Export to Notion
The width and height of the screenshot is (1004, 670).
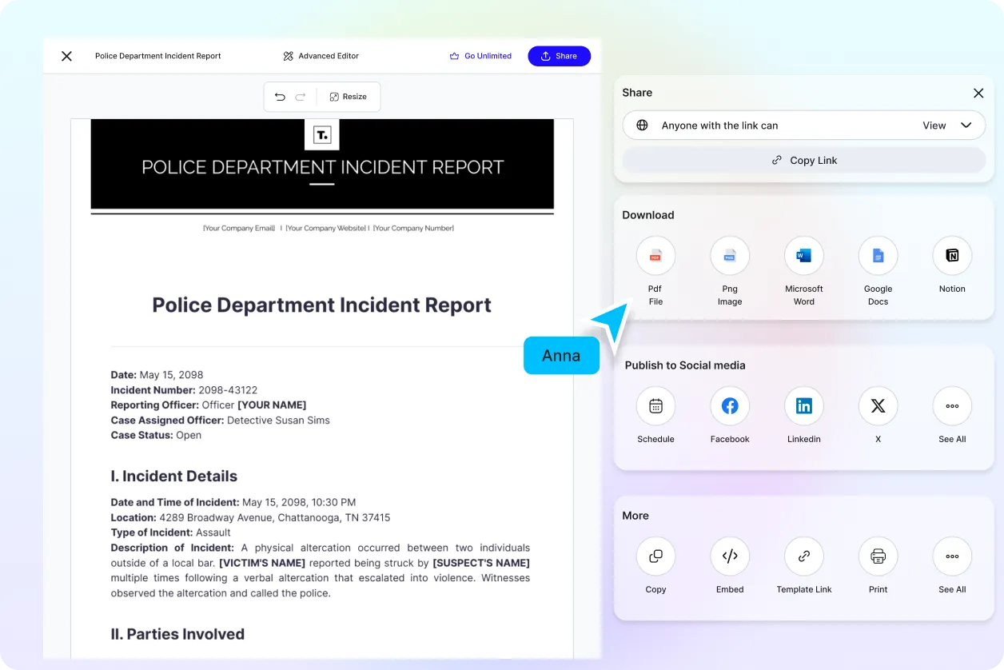click(x=952, y=256)
